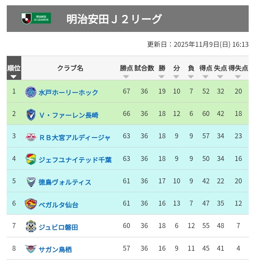Click the Mito HollyHock club crest
Screen dimensions: 254x261
coord(31,92)
